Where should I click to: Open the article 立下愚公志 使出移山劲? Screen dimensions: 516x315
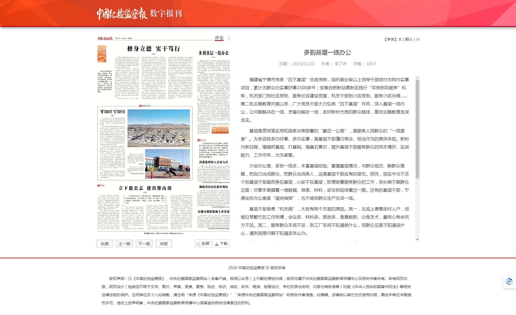tap(145, 188)
